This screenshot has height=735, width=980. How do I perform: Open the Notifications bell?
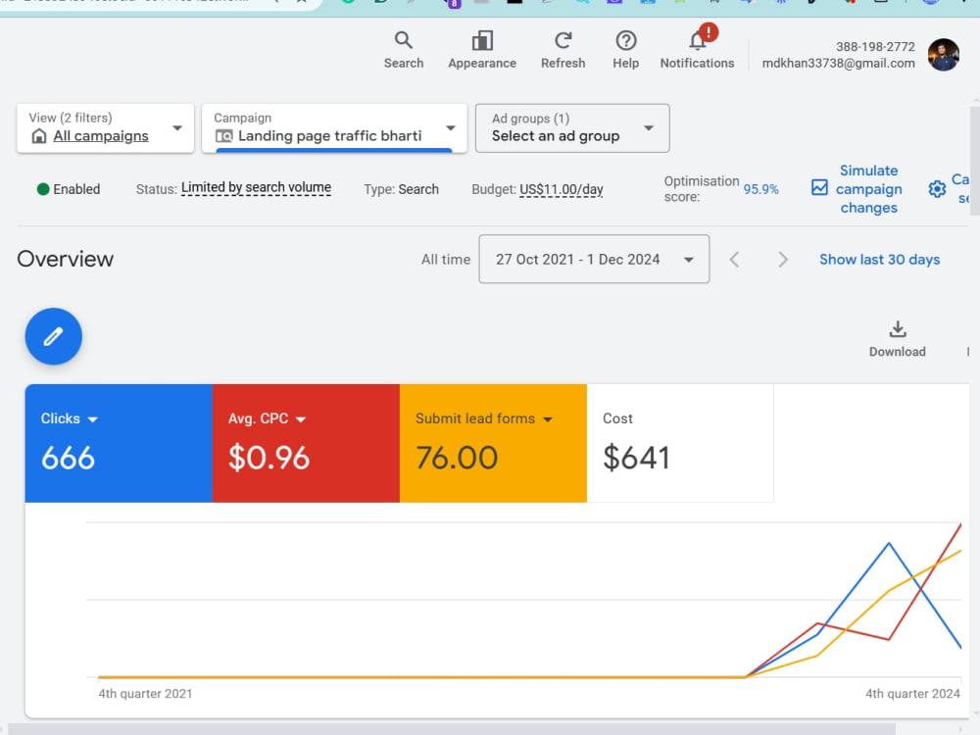pos(697,50)
